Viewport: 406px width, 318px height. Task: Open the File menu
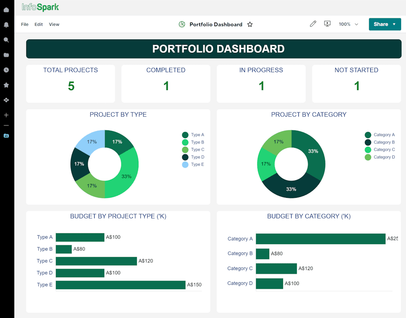[x=25, y=24]
